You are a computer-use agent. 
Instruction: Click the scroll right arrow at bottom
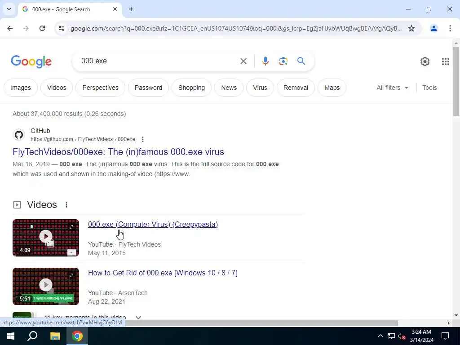pos(448,323)
